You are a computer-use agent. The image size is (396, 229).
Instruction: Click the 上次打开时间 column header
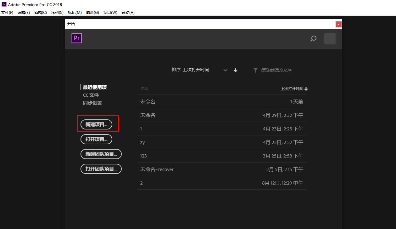point(294,89)
